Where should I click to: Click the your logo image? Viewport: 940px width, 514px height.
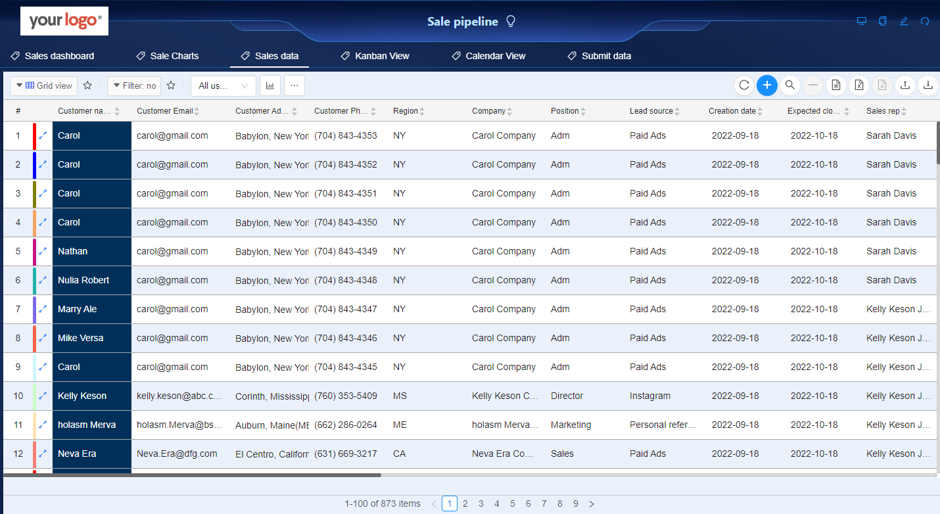coord(64,21)
